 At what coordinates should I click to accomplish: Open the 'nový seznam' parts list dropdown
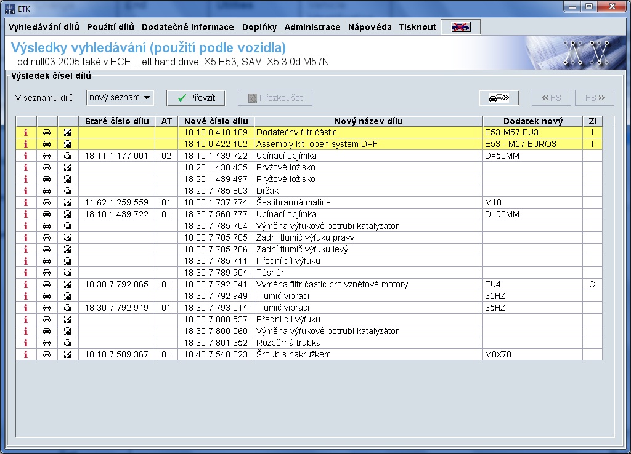point(120,97)
